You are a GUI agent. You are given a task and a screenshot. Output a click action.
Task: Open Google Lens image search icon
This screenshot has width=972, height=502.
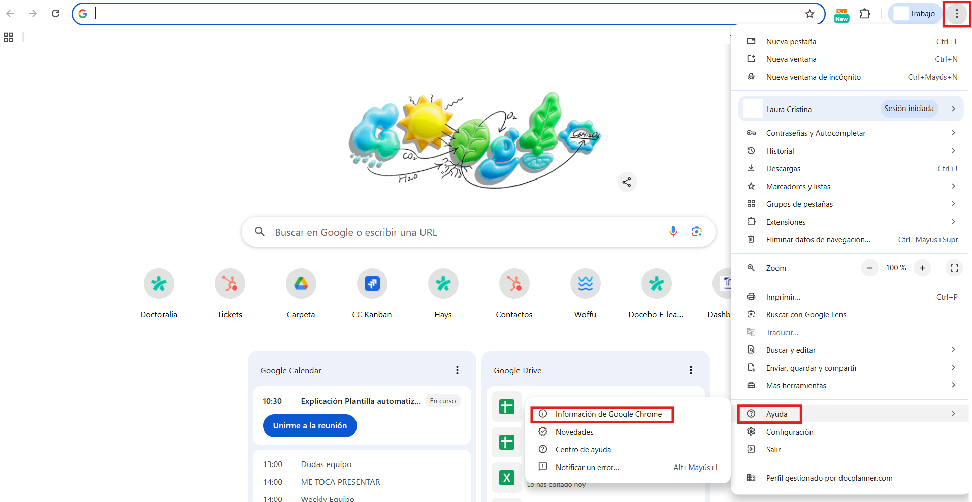tap(696, 232)
